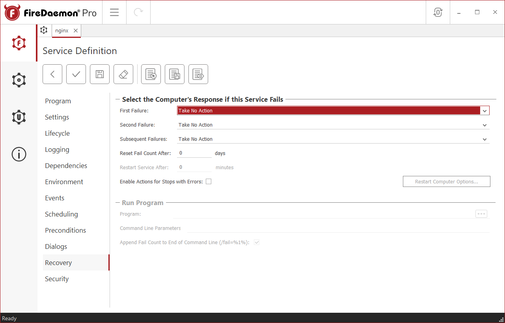Open the Environment section
The image size is (505, 323).
(76, 182)
